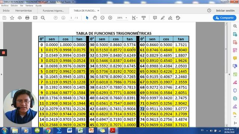Expand the right panel with the bottom arrow icon
239x134 pixels.
[235, 123]
